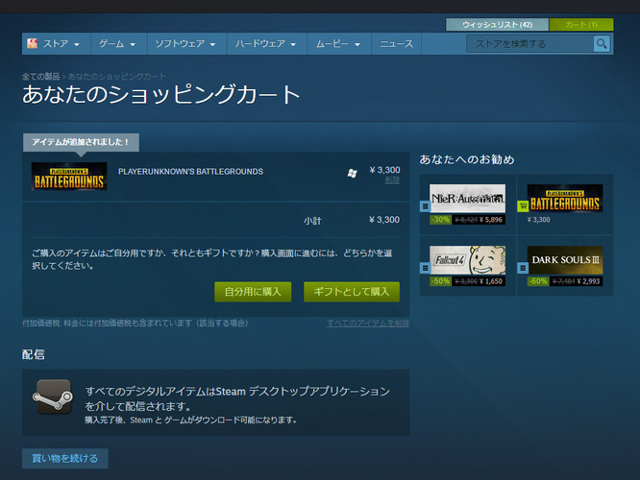Open BATTLEGROUNDS cart item thumbnail
This screenshot has width=640, height=480.
(x=69, y=177)
